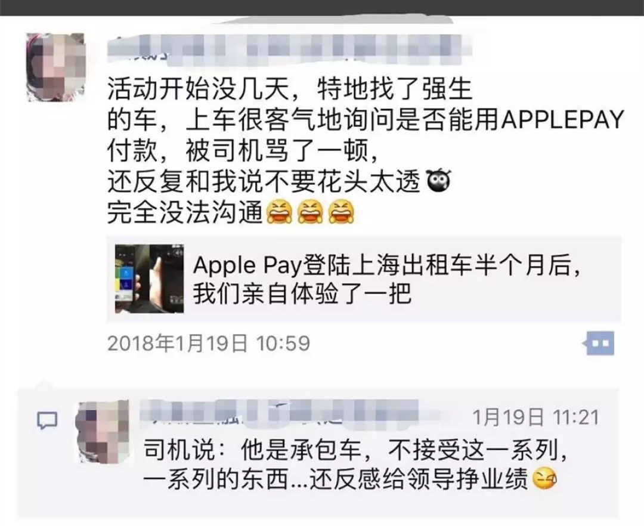Tap the middle laughing-crying emoji

point(311,212)
